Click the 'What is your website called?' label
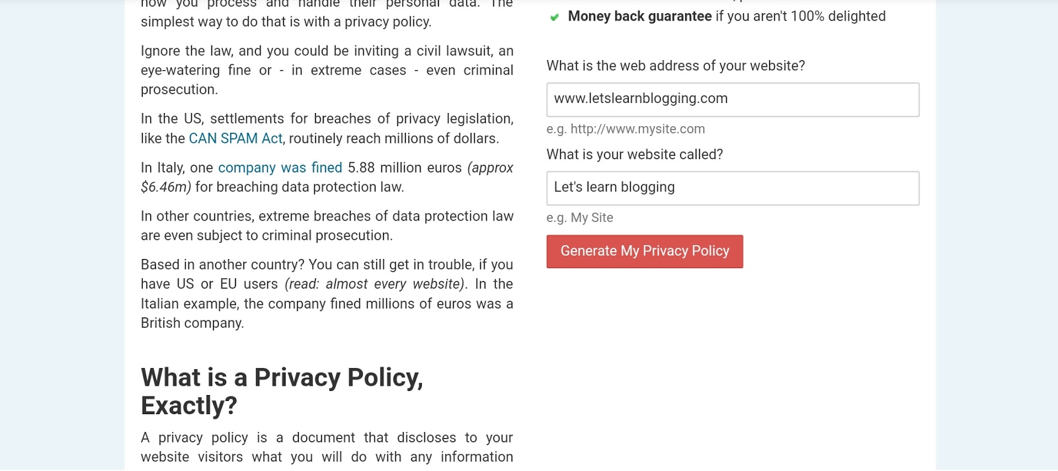 coord(635,155)
